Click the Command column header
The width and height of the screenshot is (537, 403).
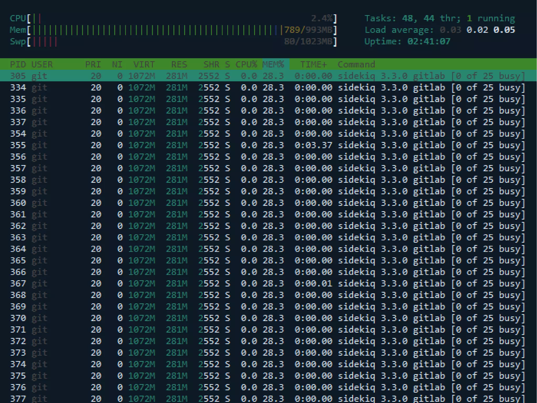[x=356, y=64]
